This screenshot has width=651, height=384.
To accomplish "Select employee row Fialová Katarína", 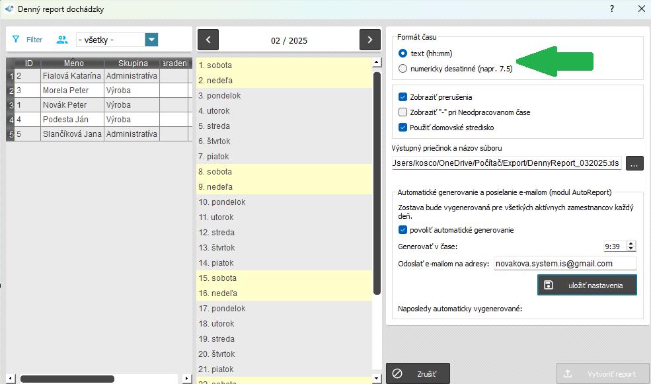I will tap(72, 76).
